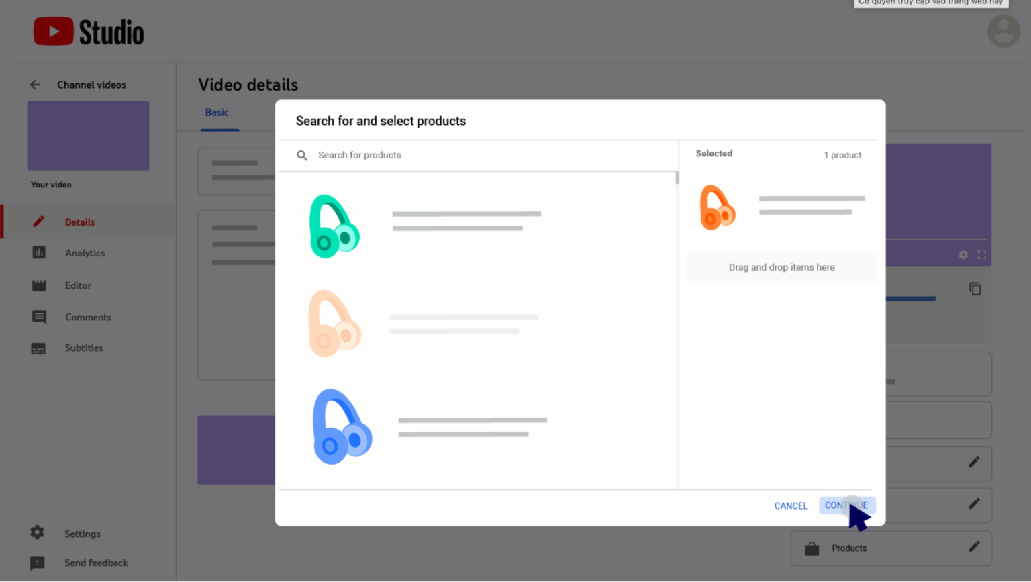This screenshot has height=582, width=1031.
Task: Click the Cancel button in the dialog
Action: (x=791, y=505)
